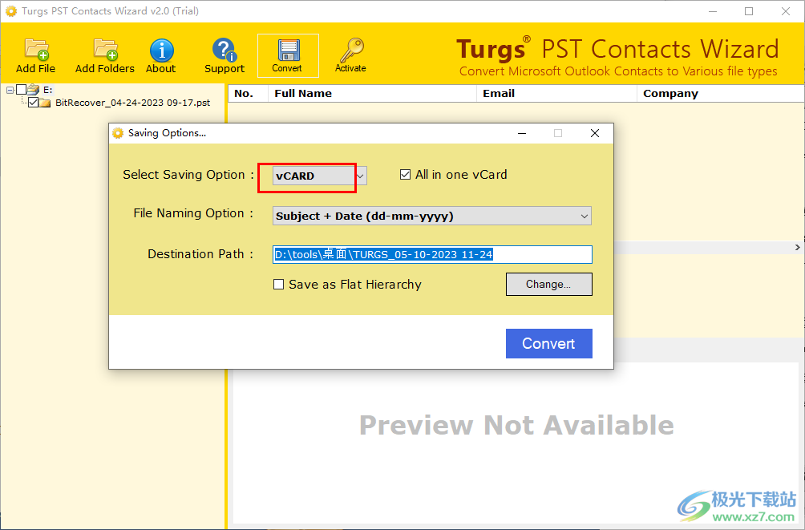Collapse the E: tree node
Viewport: 805px width, 530px height.
10,91
